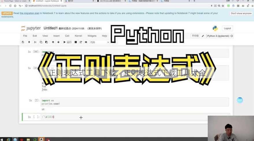Open the Kernel menu
The height and width of the screenshot is (141, 254).
click(x=78, y=36)
